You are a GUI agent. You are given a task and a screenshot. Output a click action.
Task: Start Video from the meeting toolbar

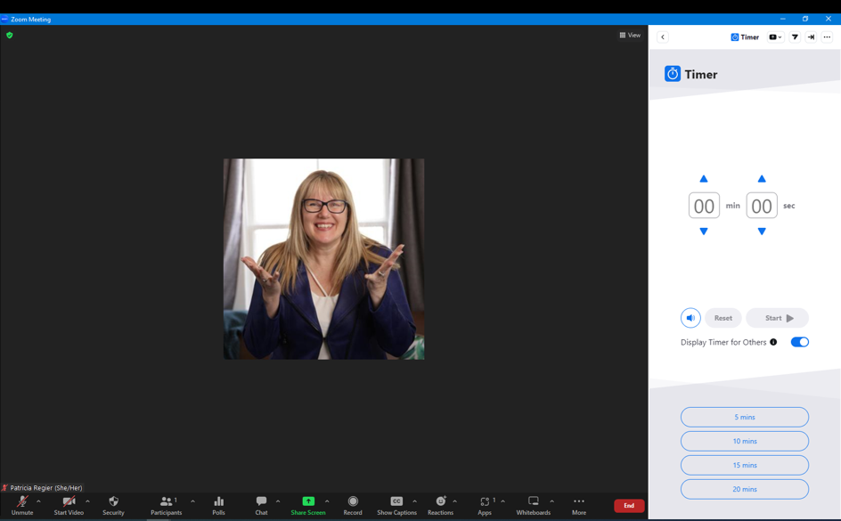click(69, 505)
